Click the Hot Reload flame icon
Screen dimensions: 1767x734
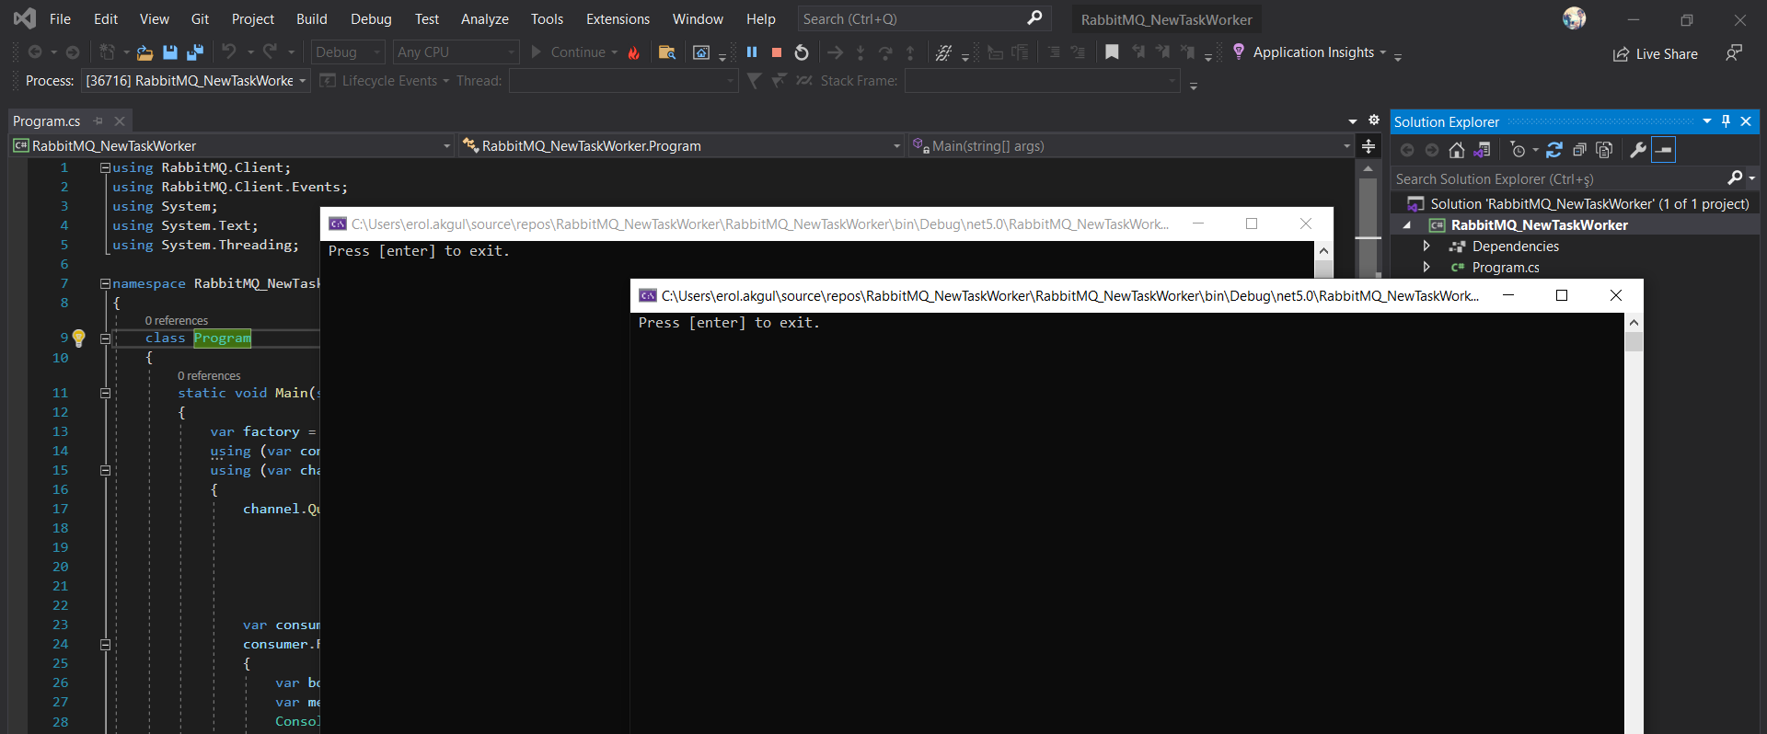pyautogui.click(x=634, y=52)
